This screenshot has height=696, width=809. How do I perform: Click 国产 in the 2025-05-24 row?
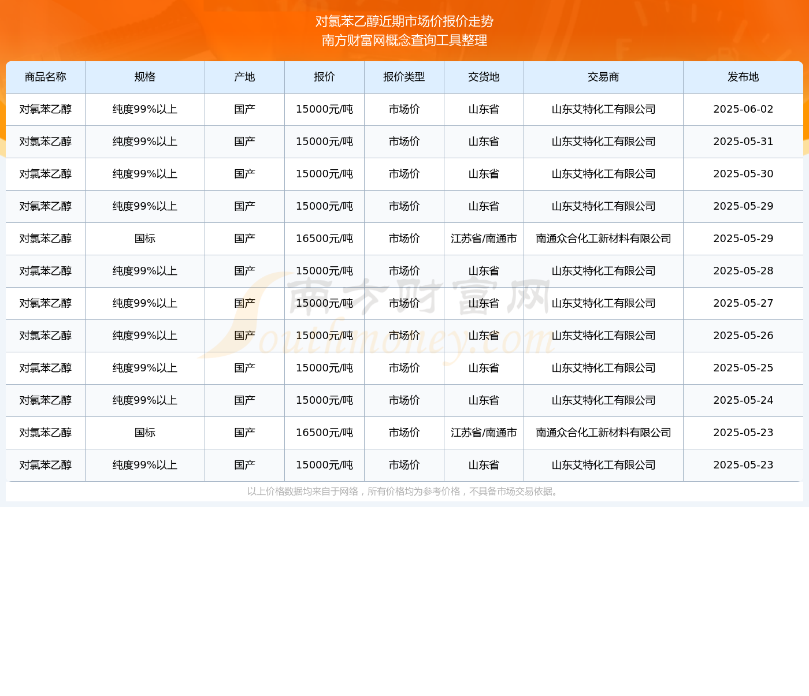click(x=245, y=400)
